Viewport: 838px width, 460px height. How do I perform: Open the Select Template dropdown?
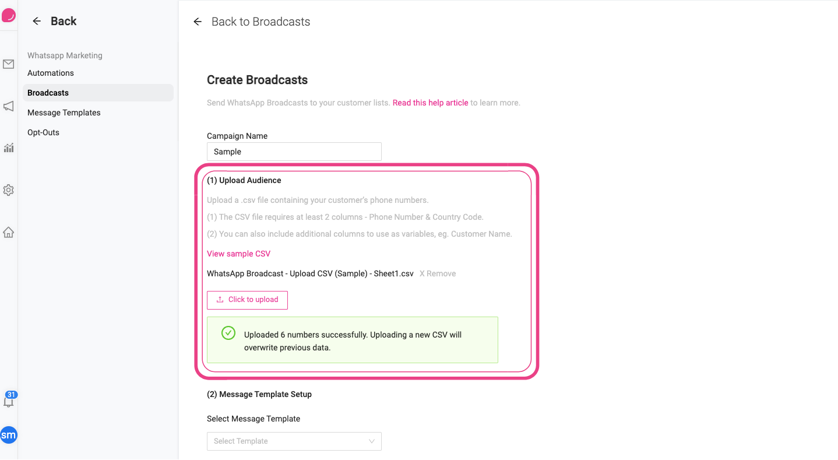tap(294, 441)
